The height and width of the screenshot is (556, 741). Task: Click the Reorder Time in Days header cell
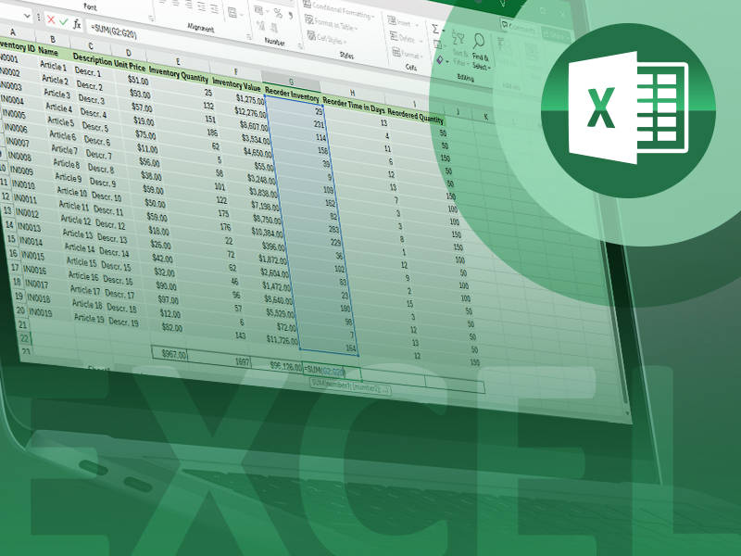354,106
